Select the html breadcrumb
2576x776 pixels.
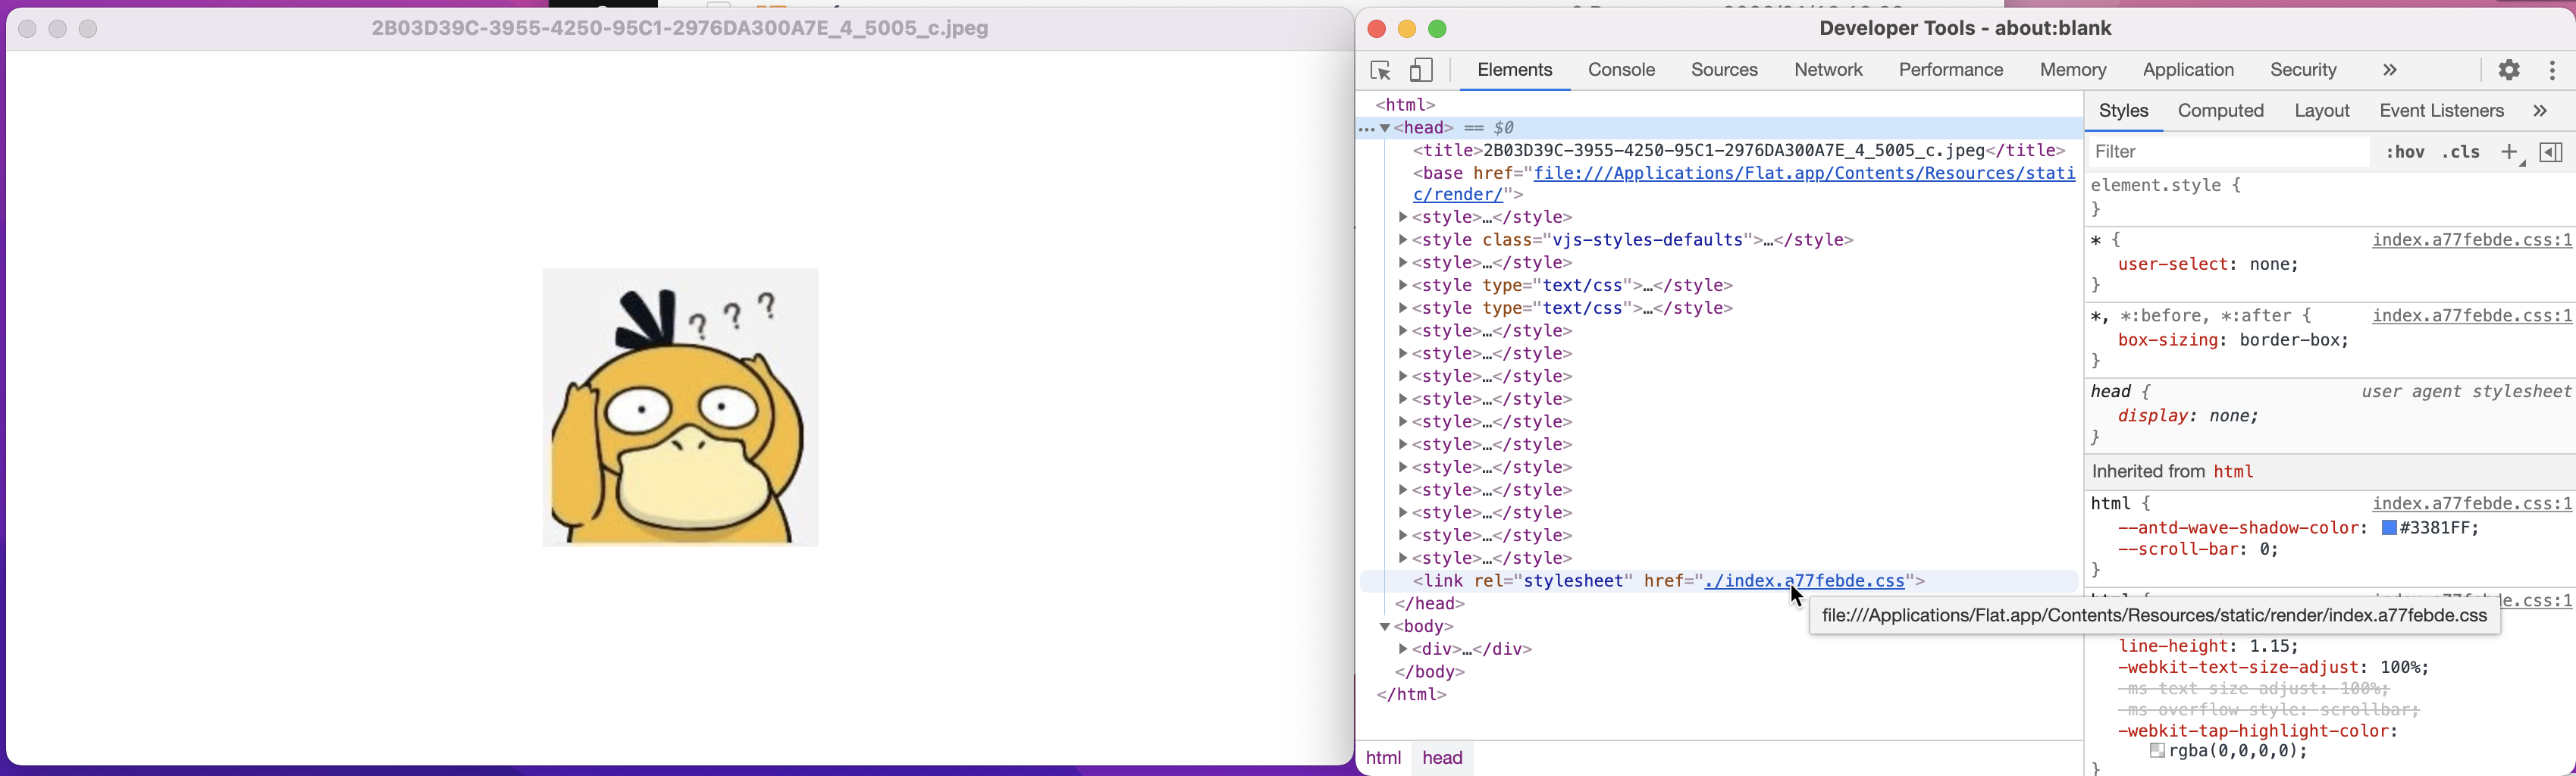1383,758
